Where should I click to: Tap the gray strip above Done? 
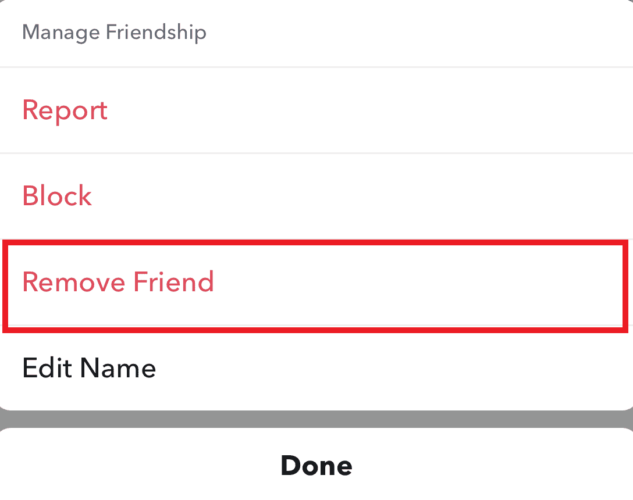tap(316, 419)
